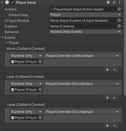Remove listener from Move event
Viewport: 126px width, 131px height.
(x=114, y=70)
